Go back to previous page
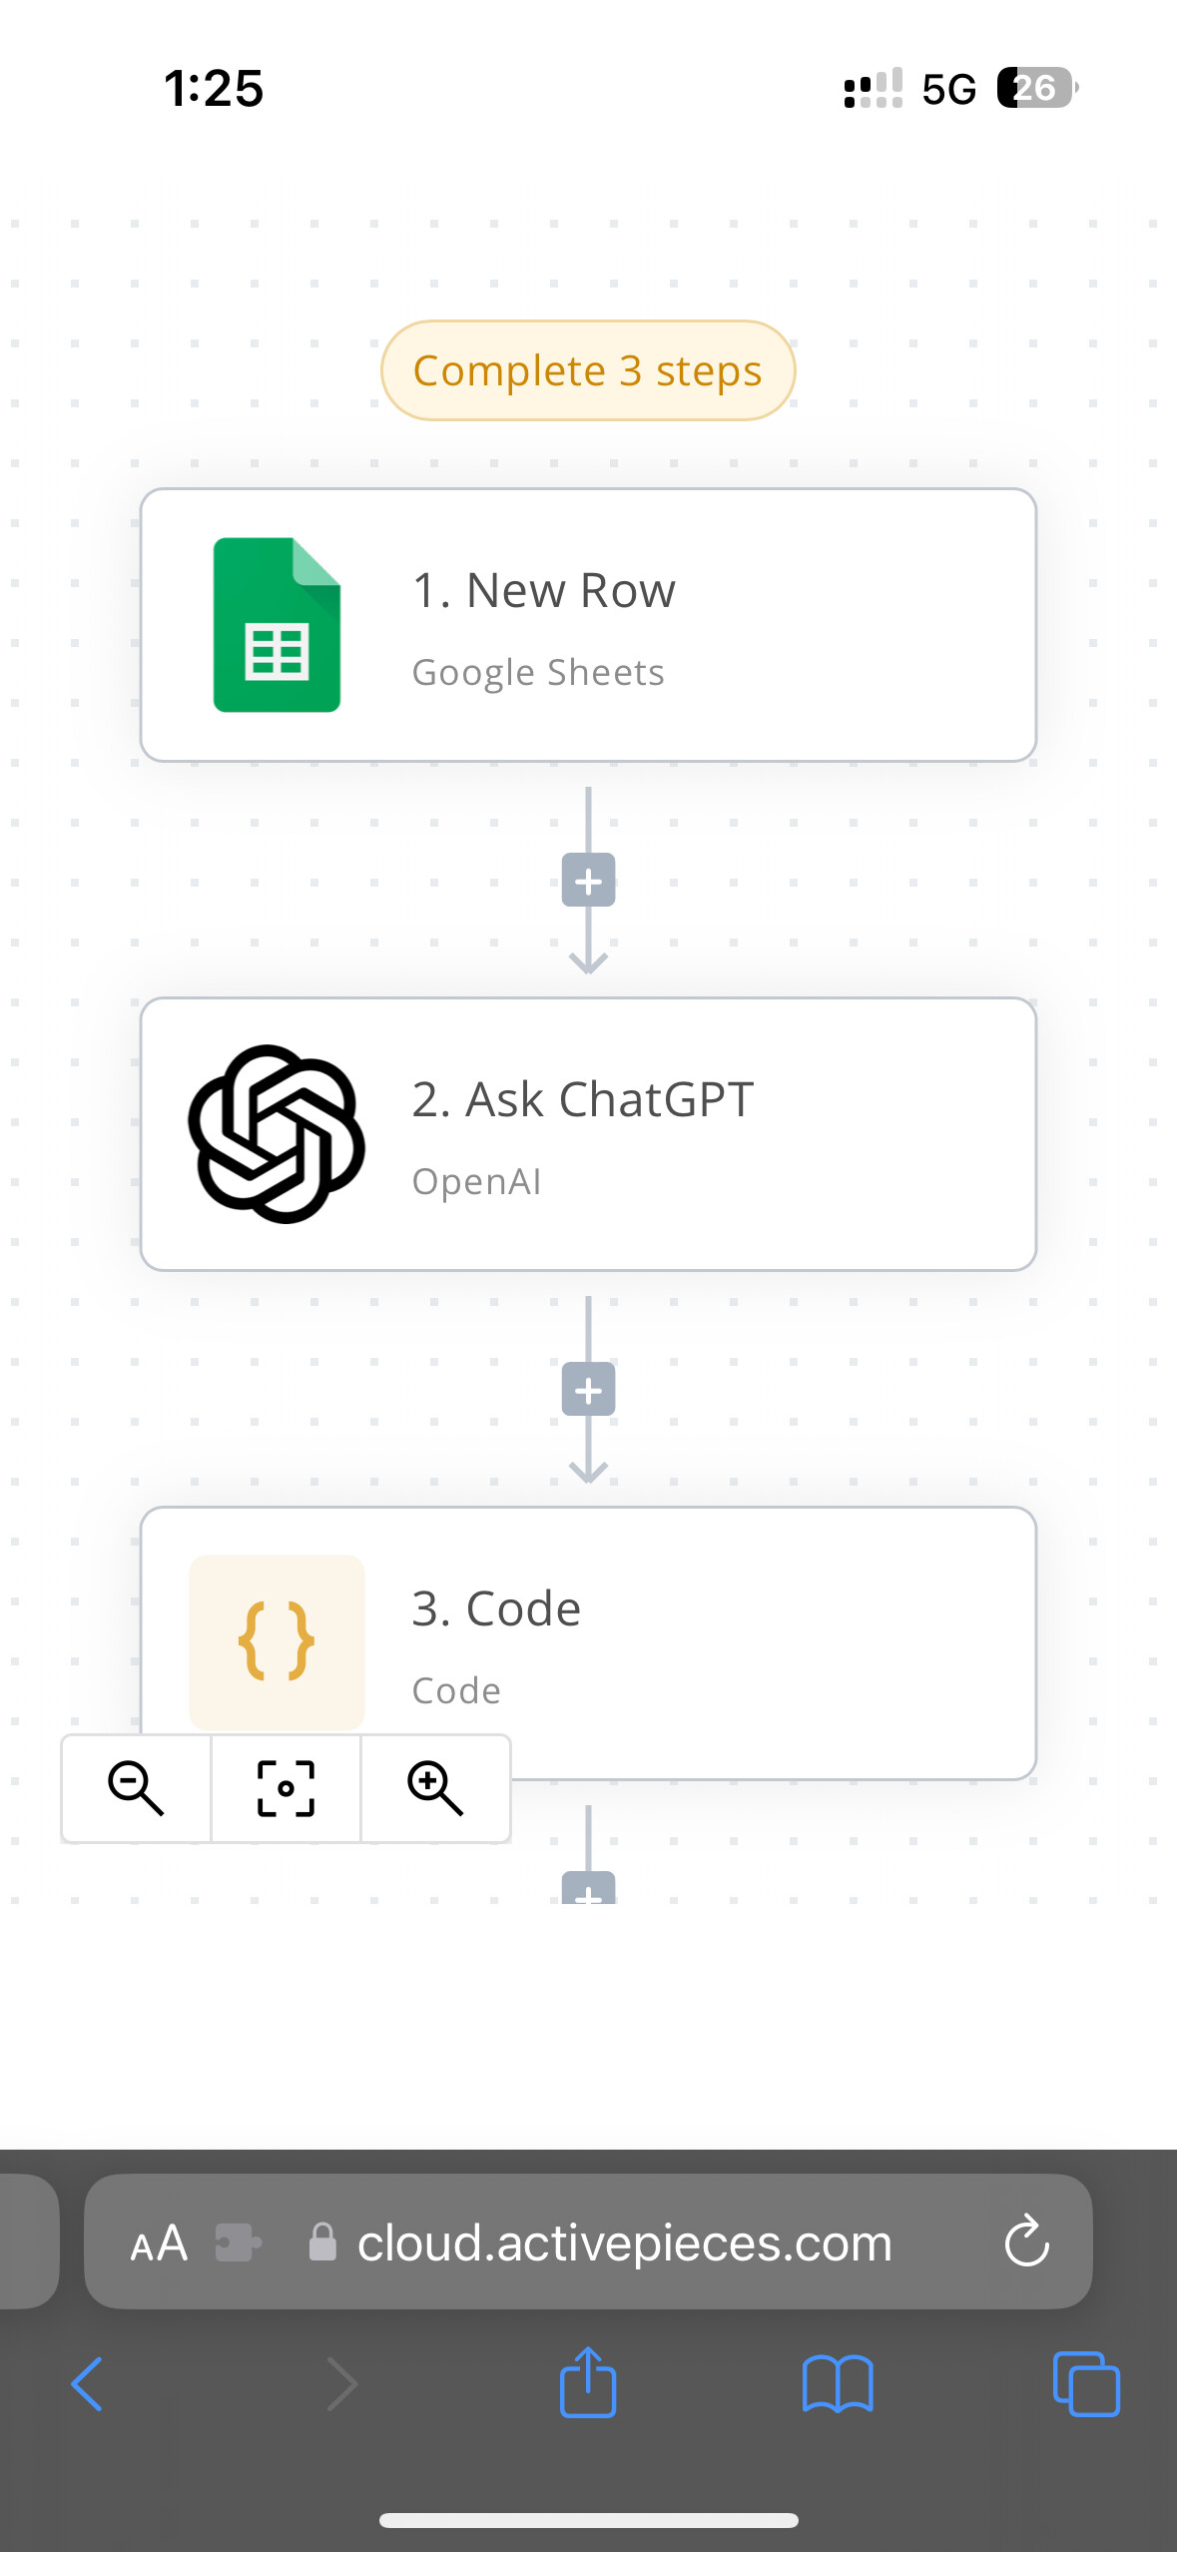This screenshot has height=2552, width=1177. pyautogui.click(x=88, y=2384)
